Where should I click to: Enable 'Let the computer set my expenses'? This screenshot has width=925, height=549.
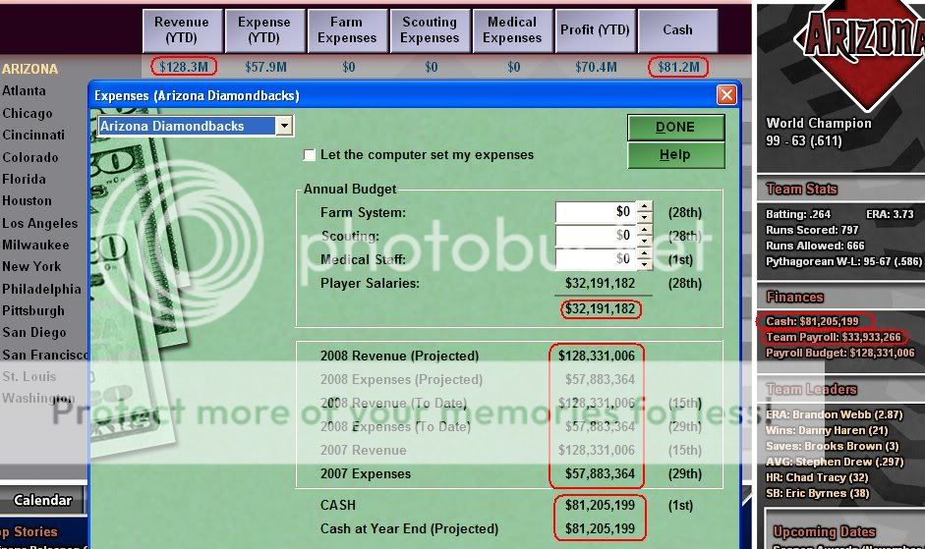310,155
